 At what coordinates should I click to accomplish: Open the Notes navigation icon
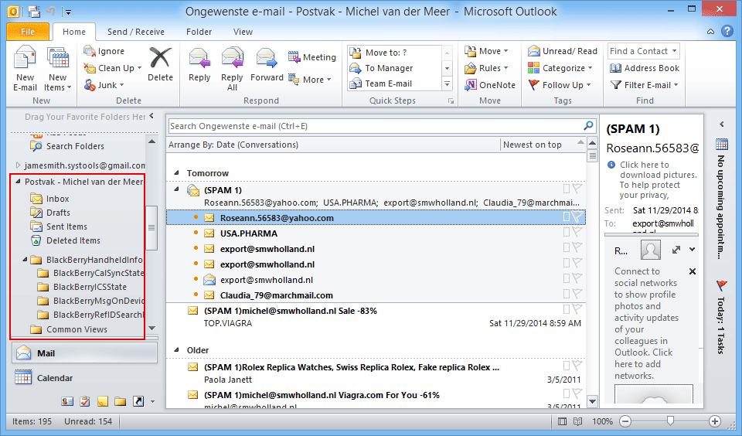pos(102,401)
